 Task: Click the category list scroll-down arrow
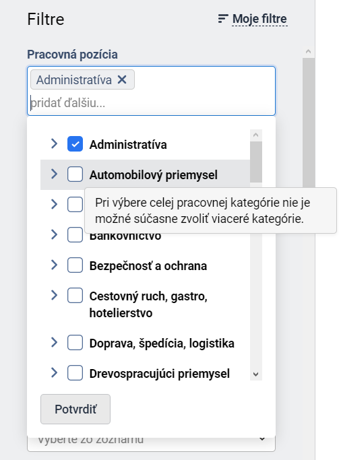click(x=256, y=374)
